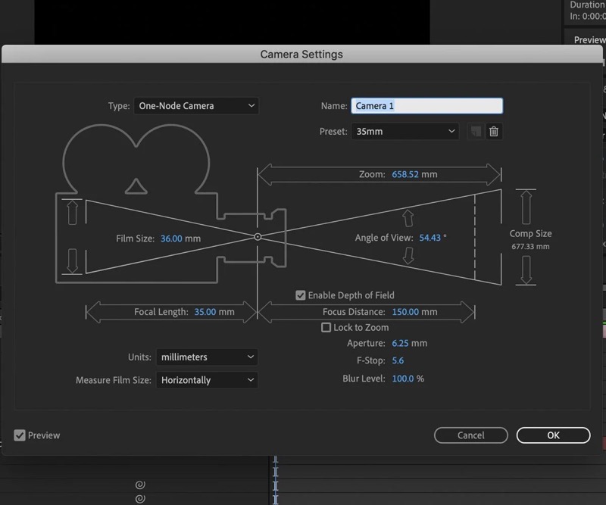Click the upper spiral pick-whip icon

pos(139,485)
